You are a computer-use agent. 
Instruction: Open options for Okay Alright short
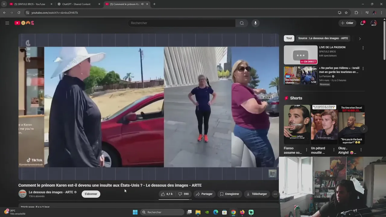pyautogui.click(x=361, y=150)
